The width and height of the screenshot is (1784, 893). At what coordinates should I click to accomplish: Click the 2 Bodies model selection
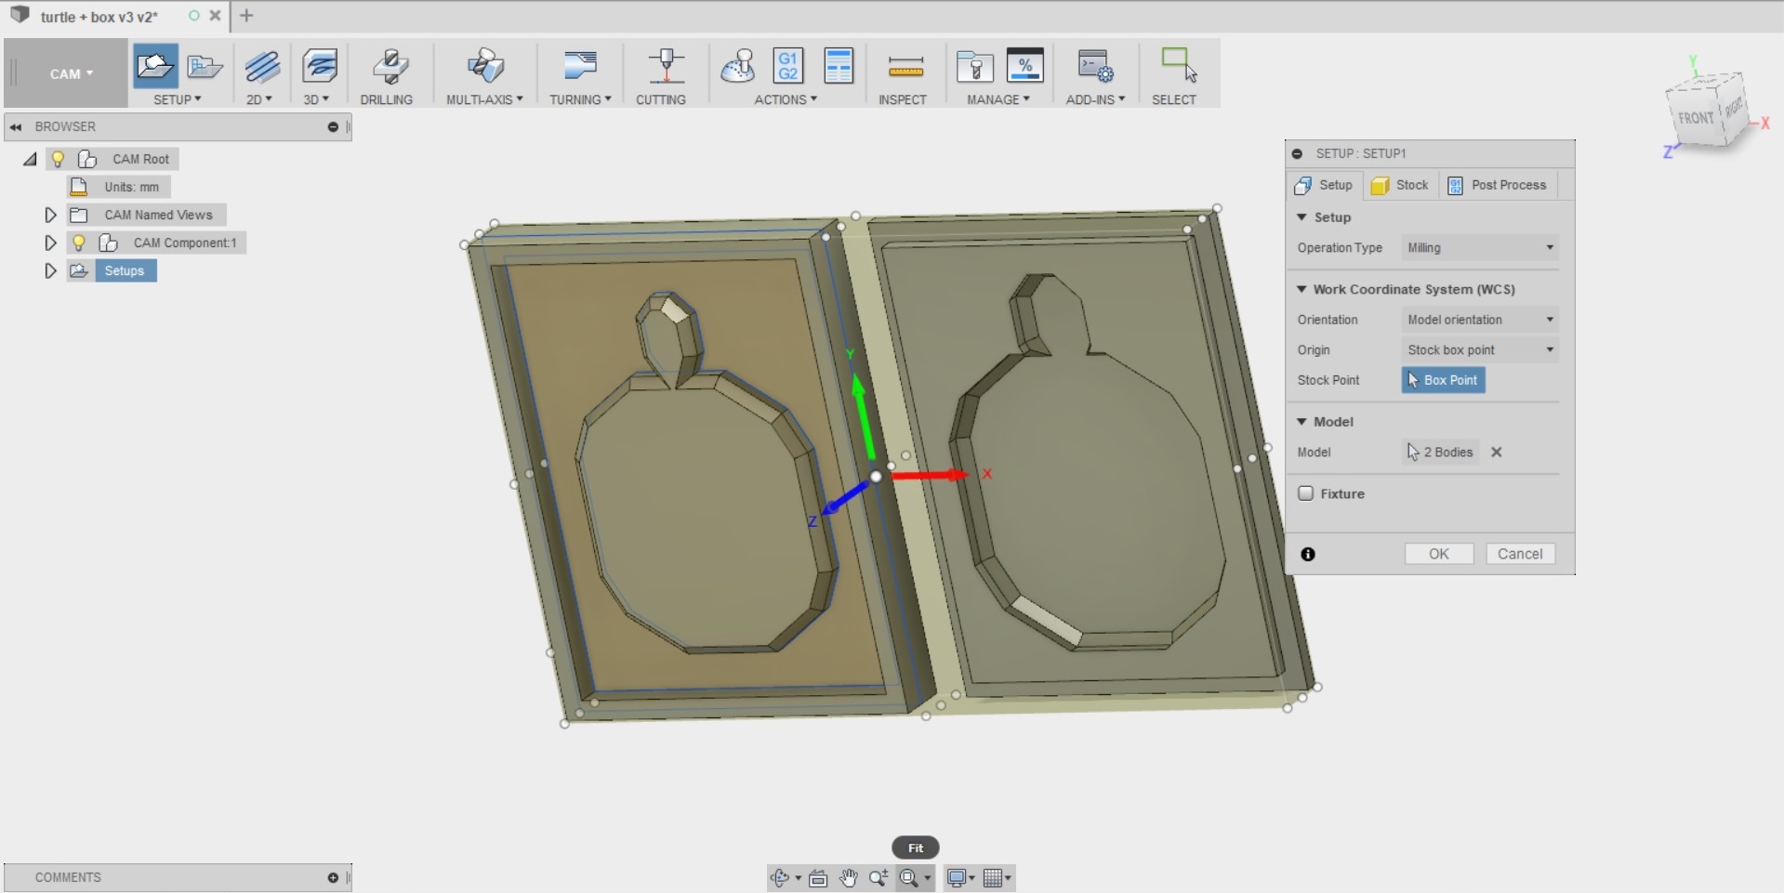[x=1440, y=453]
